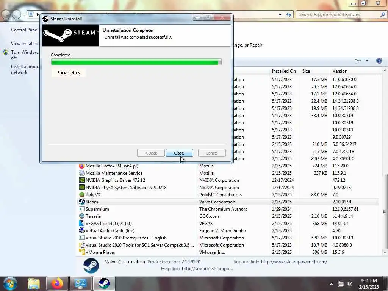Click Show details in the Steam uninstaller
The image size is (388, 291).
69,73
